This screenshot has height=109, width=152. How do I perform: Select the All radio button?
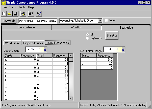click(87, 34)
